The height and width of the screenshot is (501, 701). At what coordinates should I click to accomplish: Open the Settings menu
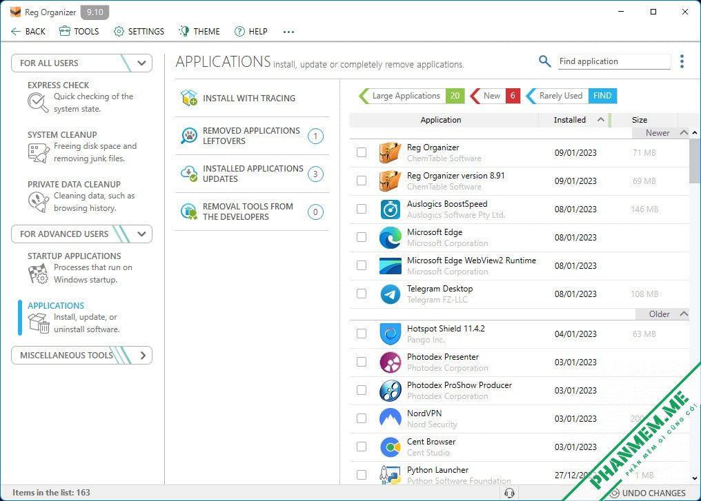click(139, 31)
